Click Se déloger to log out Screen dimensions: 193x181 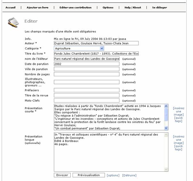tap(159, 7)
